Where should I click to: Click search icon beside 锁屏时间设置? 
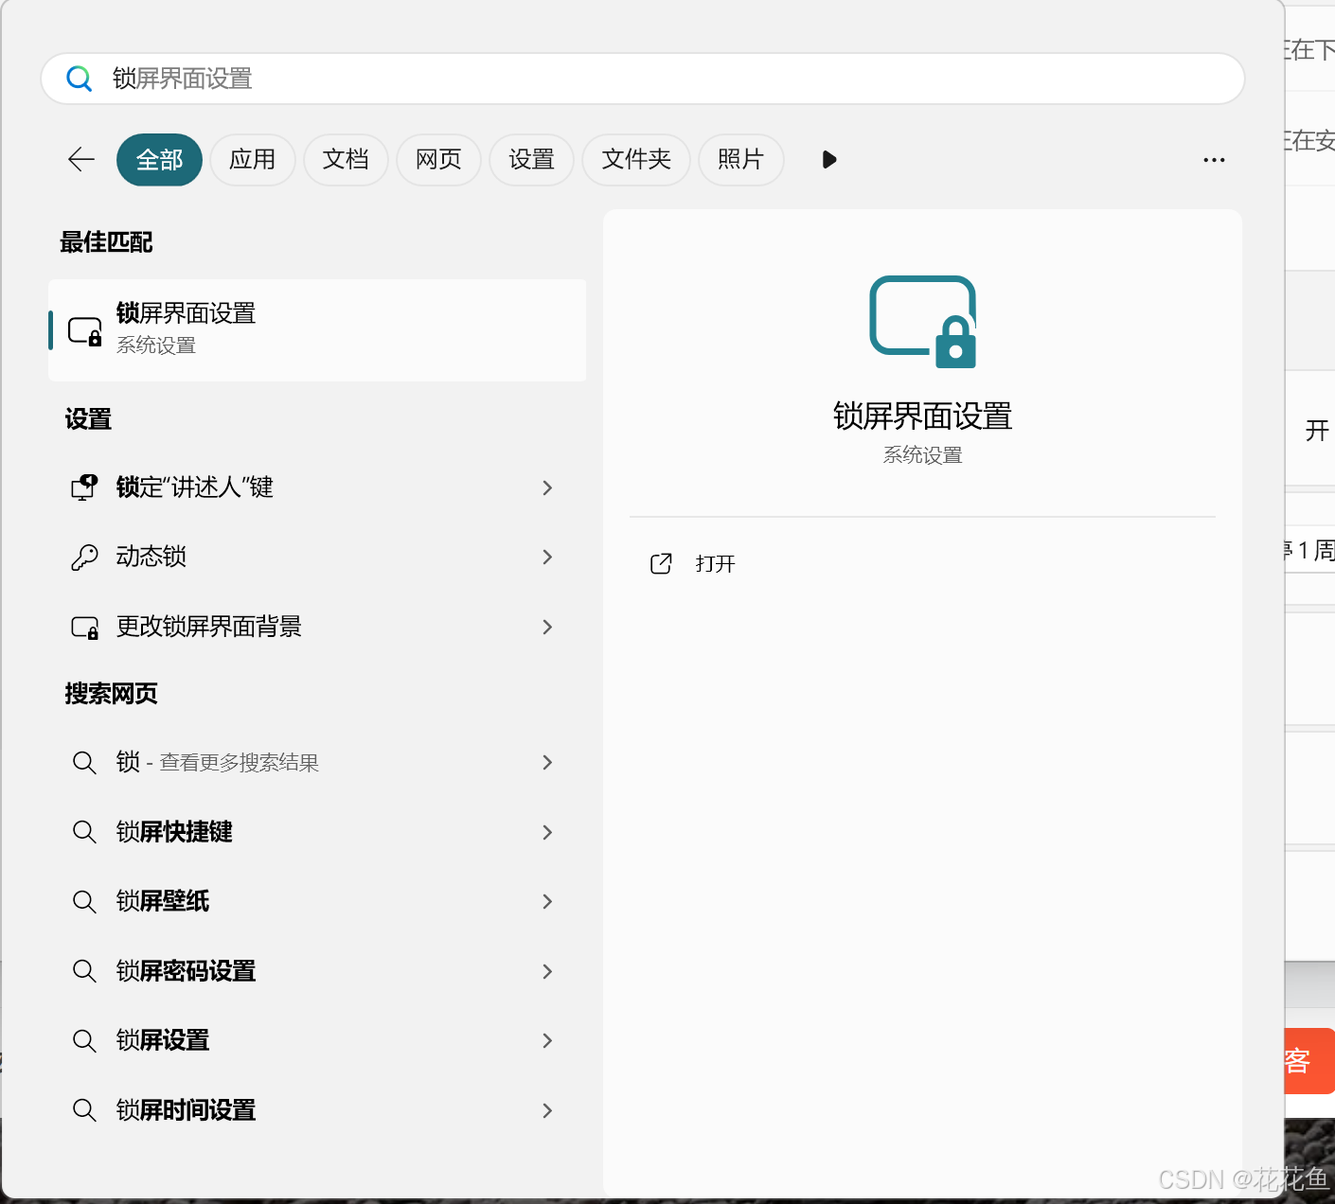click(84, 1110)
